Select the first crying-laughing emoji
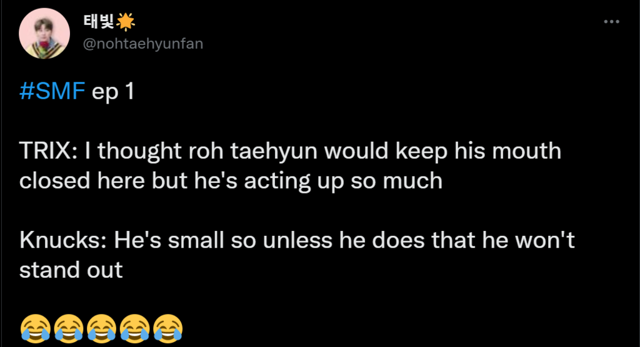 36,328
